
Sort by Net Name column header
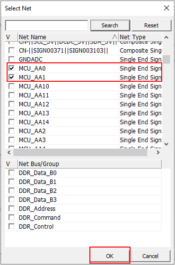coord(68,37)
